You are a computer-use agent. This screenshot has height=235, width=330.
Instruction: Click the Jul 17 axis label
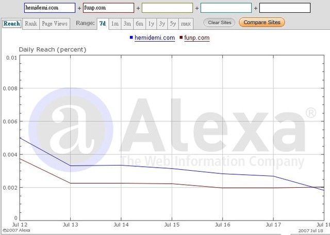coord(273,225)
